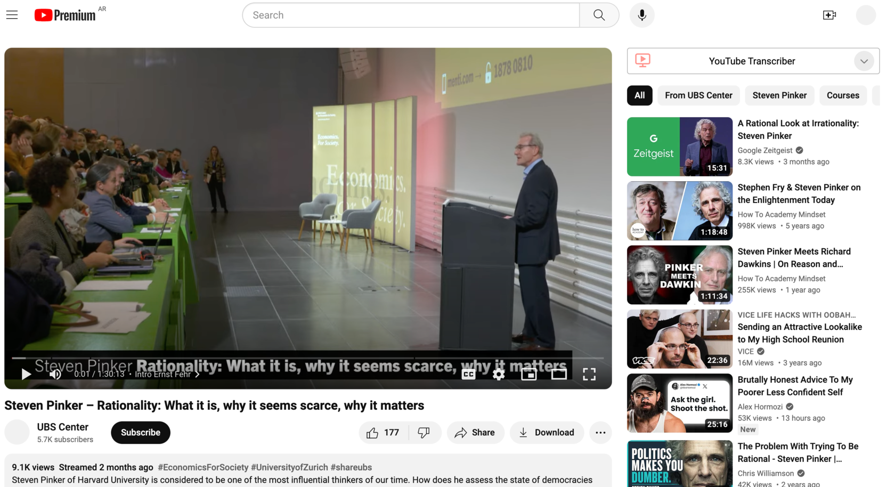Enter fullscreen mode
895x487 pixels.
tap(589, 375)
